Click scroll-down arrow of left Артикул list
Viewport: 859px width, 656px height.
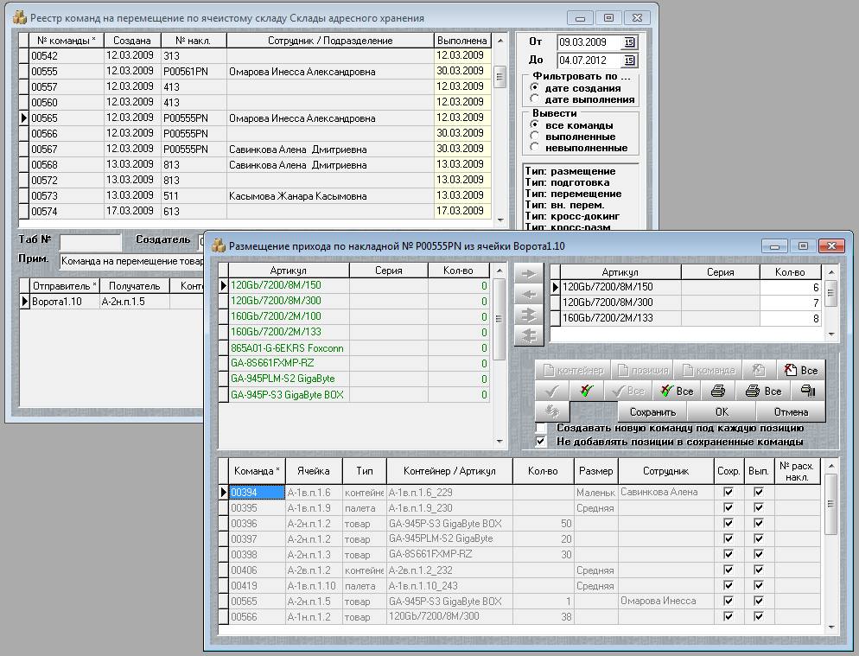coord(499,441)
